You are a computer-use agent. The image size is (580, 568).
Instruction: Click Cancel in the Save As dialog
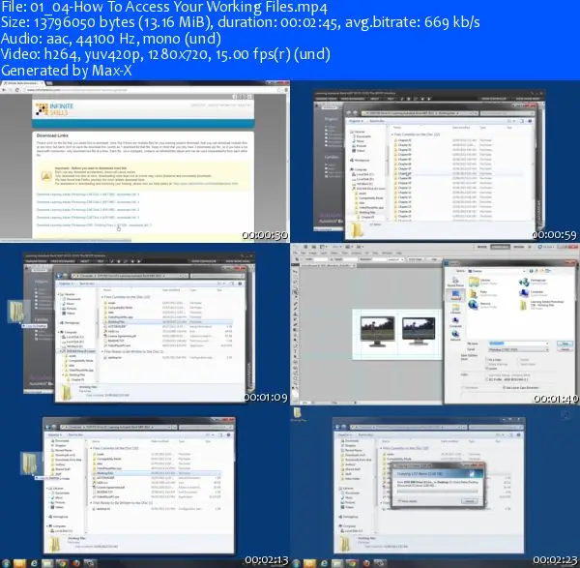565,349
